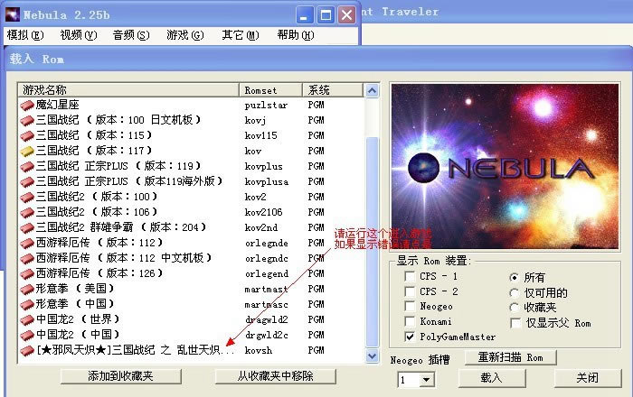Click the 重新扫描 Rom button
The height and width of the screenshot is (397, 633).
tap(508, 358)
